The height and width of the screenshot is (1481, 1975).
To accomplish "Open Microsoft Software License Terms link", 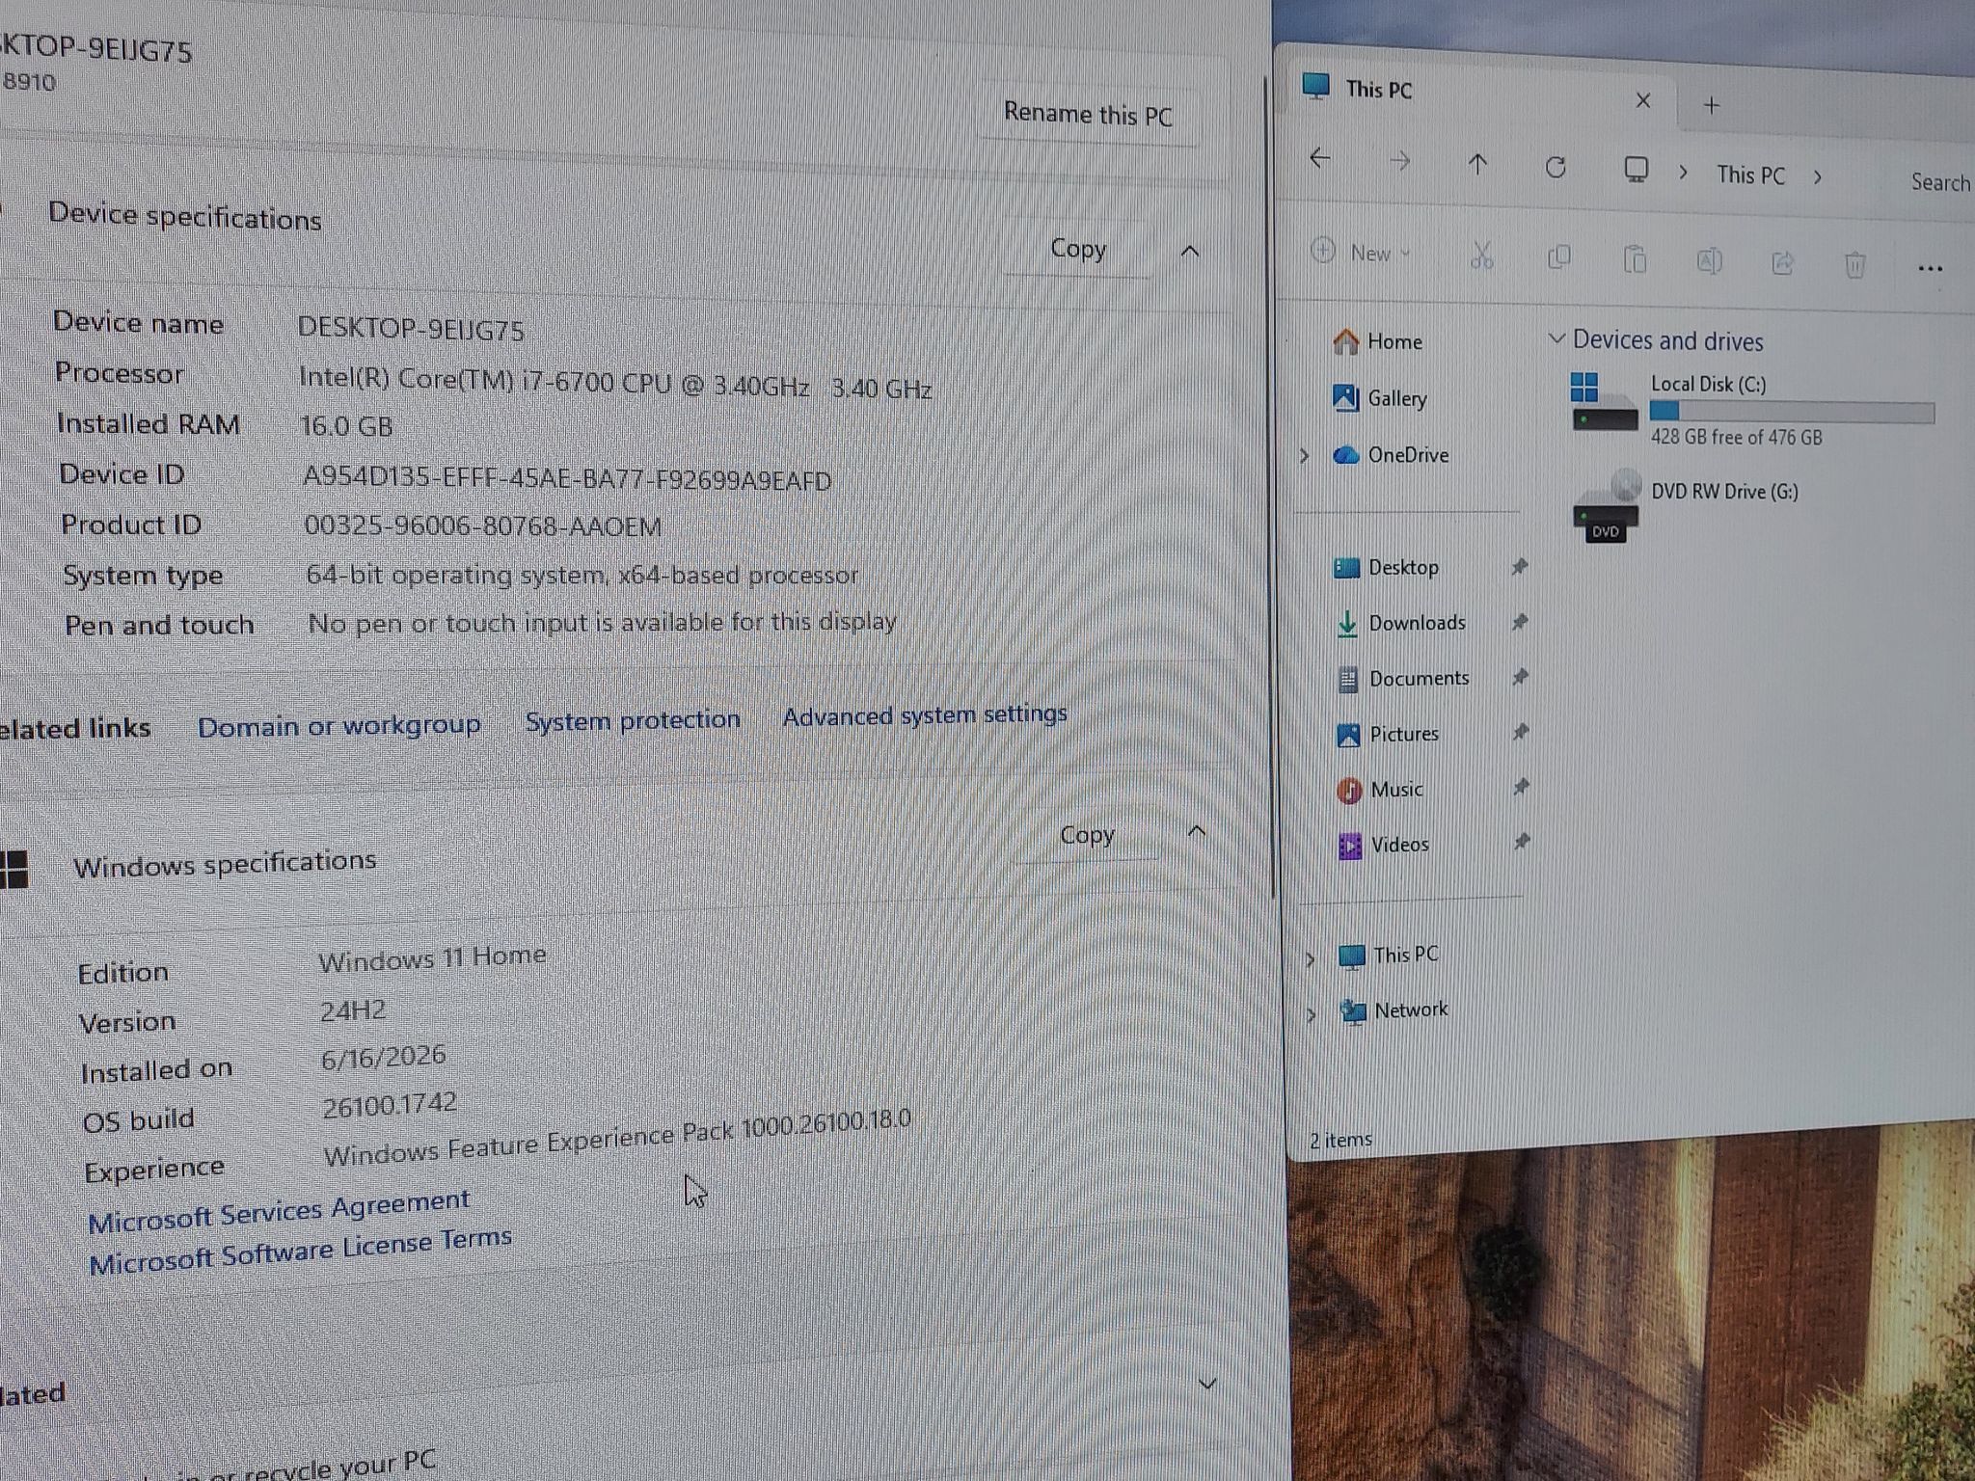I will (300, 1251).
